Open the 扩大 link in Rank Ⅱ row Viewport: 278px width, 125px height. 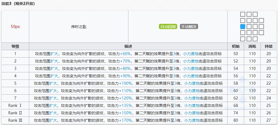click(x=53, y=113)
